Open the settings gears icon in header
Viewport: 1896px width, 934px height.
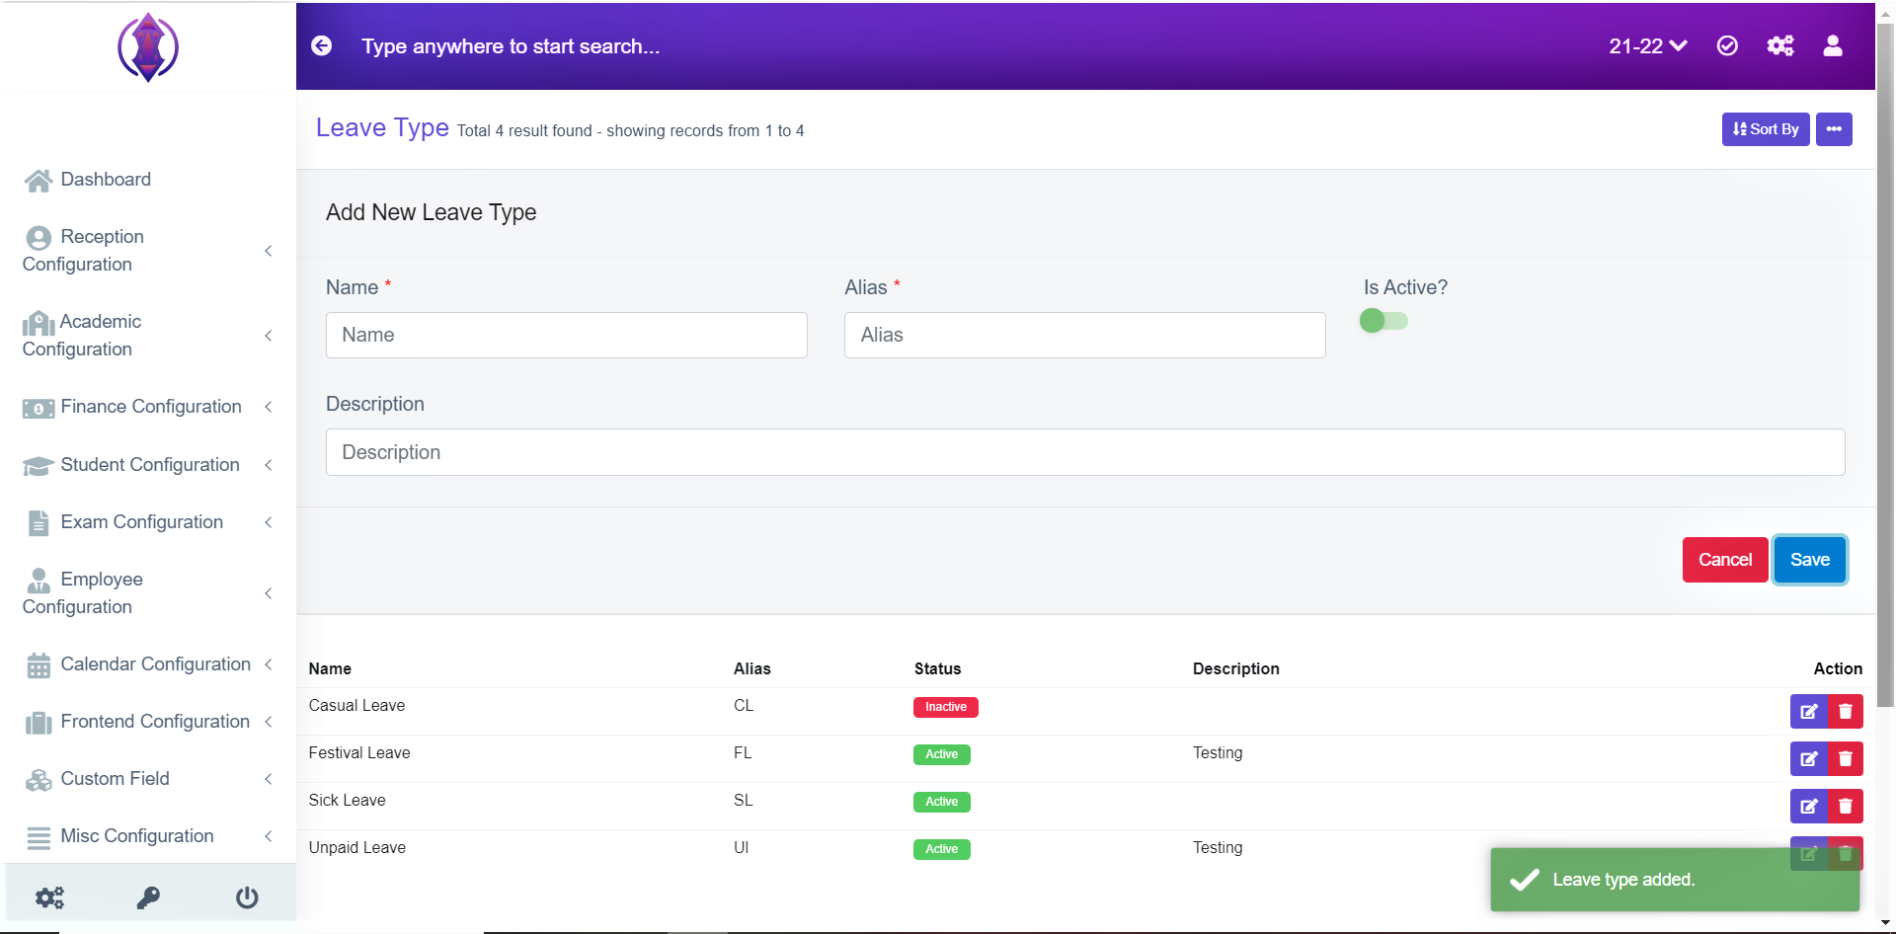pyautogui.click(x=1780, y=45)
